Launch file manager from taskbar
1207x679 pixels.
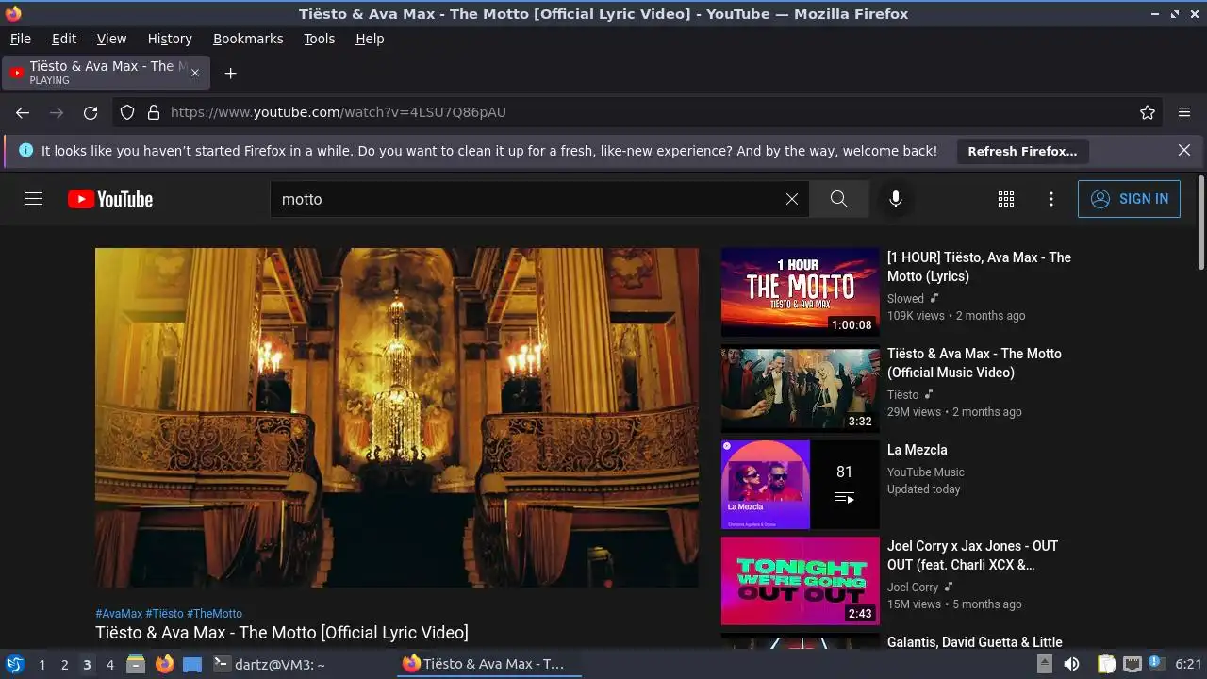tap(136, 664)
